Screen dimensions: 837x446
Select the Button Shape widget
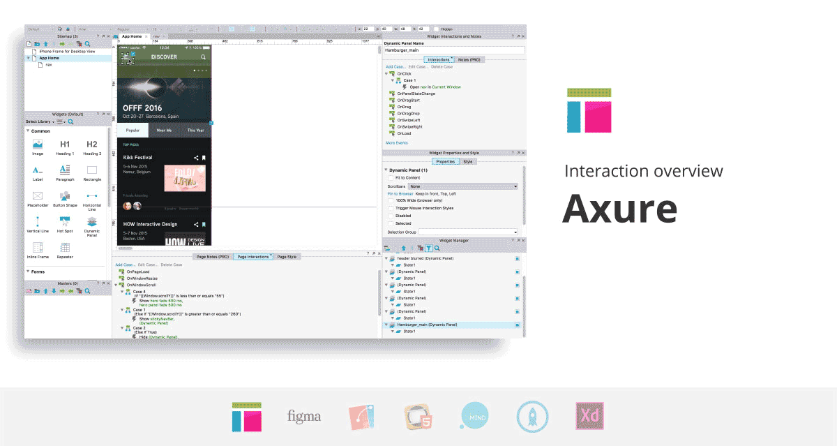tap(65, 199)
